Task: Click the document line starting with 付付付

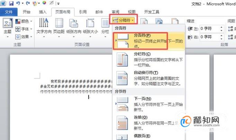Action: [76, 91]
